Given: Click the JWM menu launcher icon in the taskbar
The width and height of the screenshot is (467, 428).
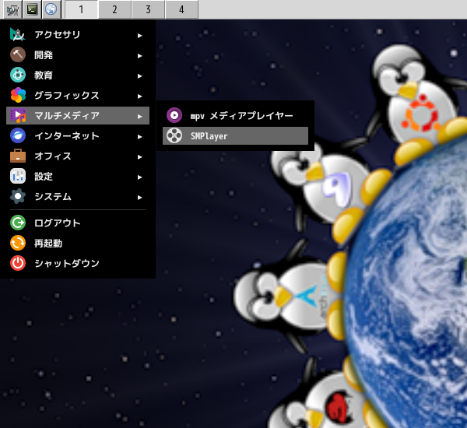Looking at the screenshot, I should pos(12,9).
